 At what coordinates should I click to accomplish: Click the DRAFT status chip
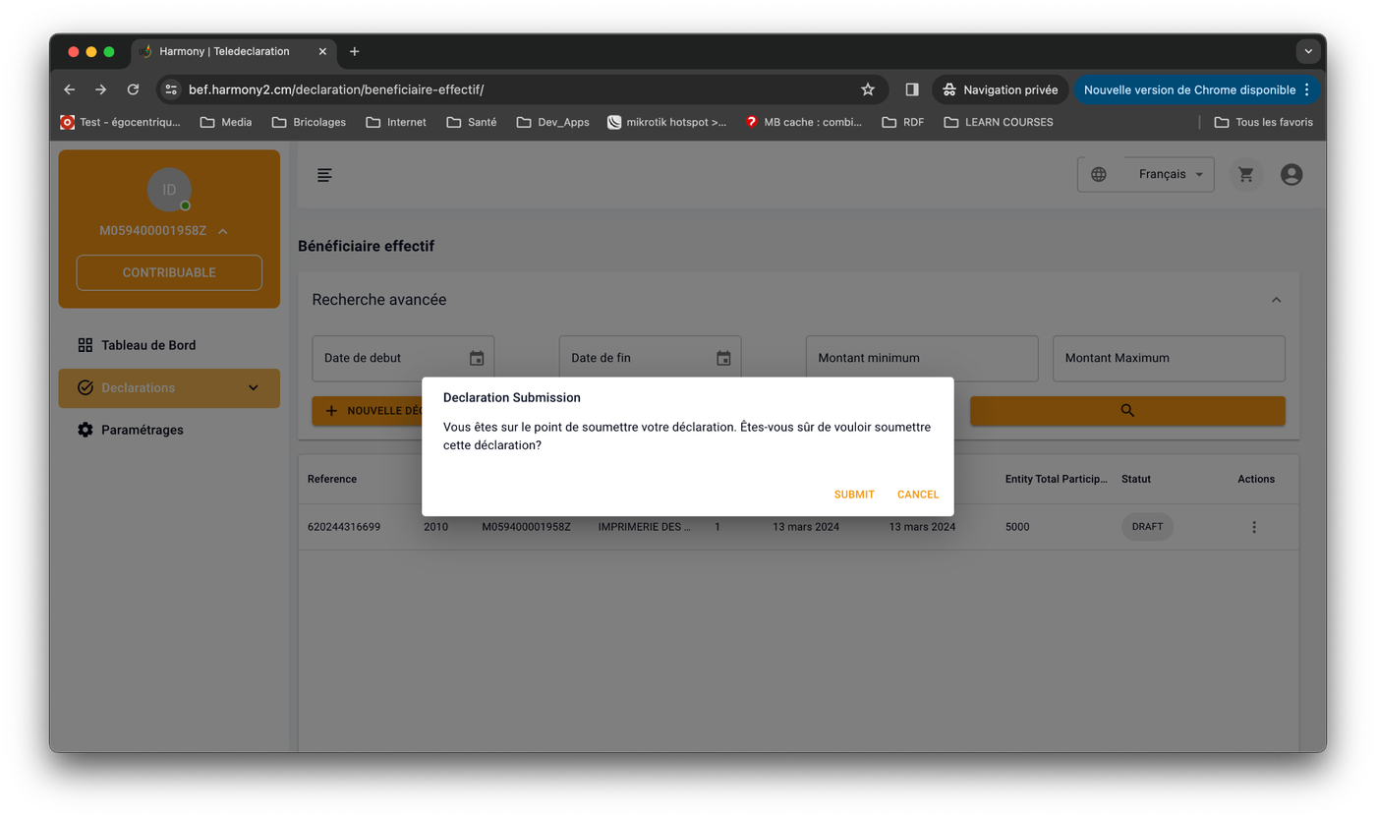[1147, 527]
